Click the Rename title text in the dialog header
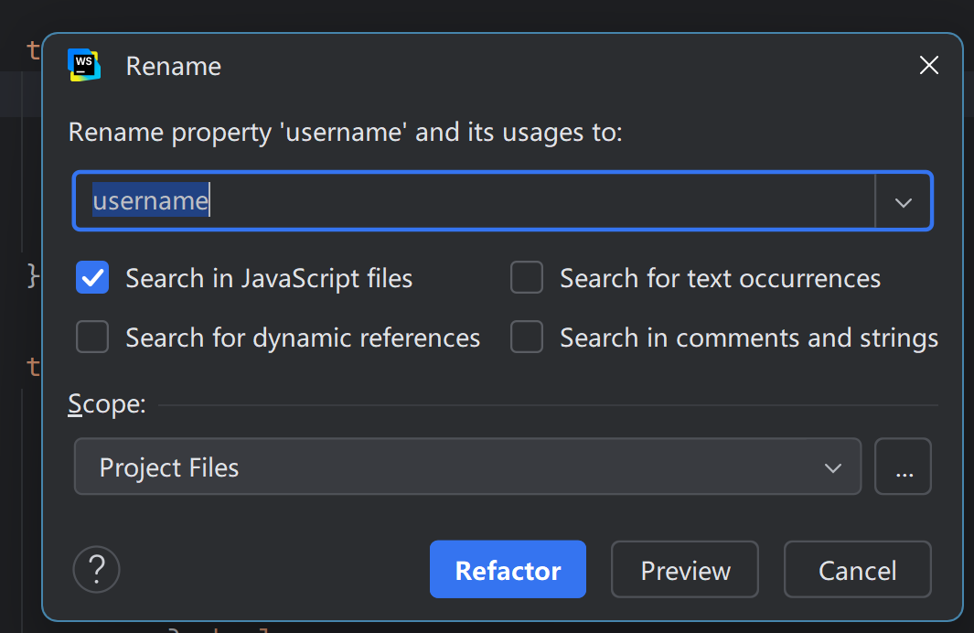Image resolution: width=974 pixels, height=633 pixels. pyautogui.click(x=173, y=66)
